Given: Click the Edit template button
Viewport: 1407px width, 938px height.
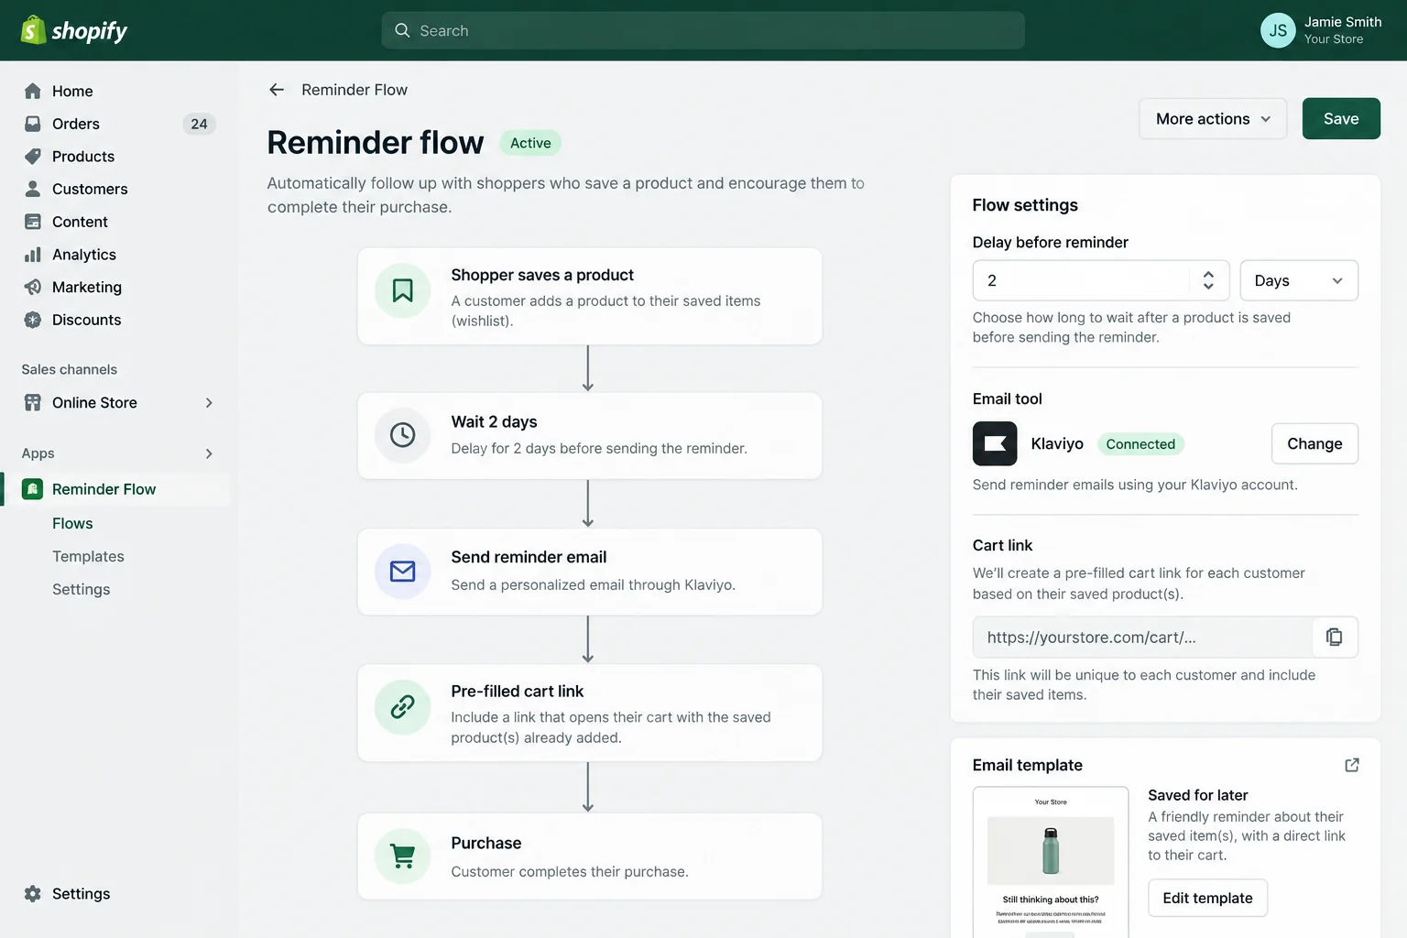Looking at the screenshot, I should click(1207, 898).
